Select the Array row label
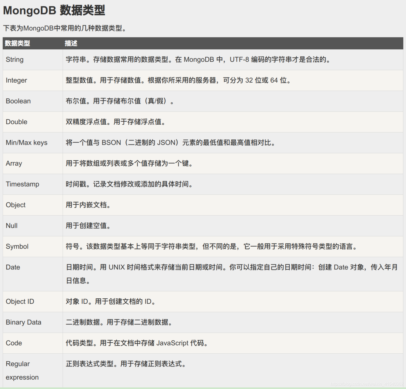Viewport: 406px width, 389px height. [14, 164]
